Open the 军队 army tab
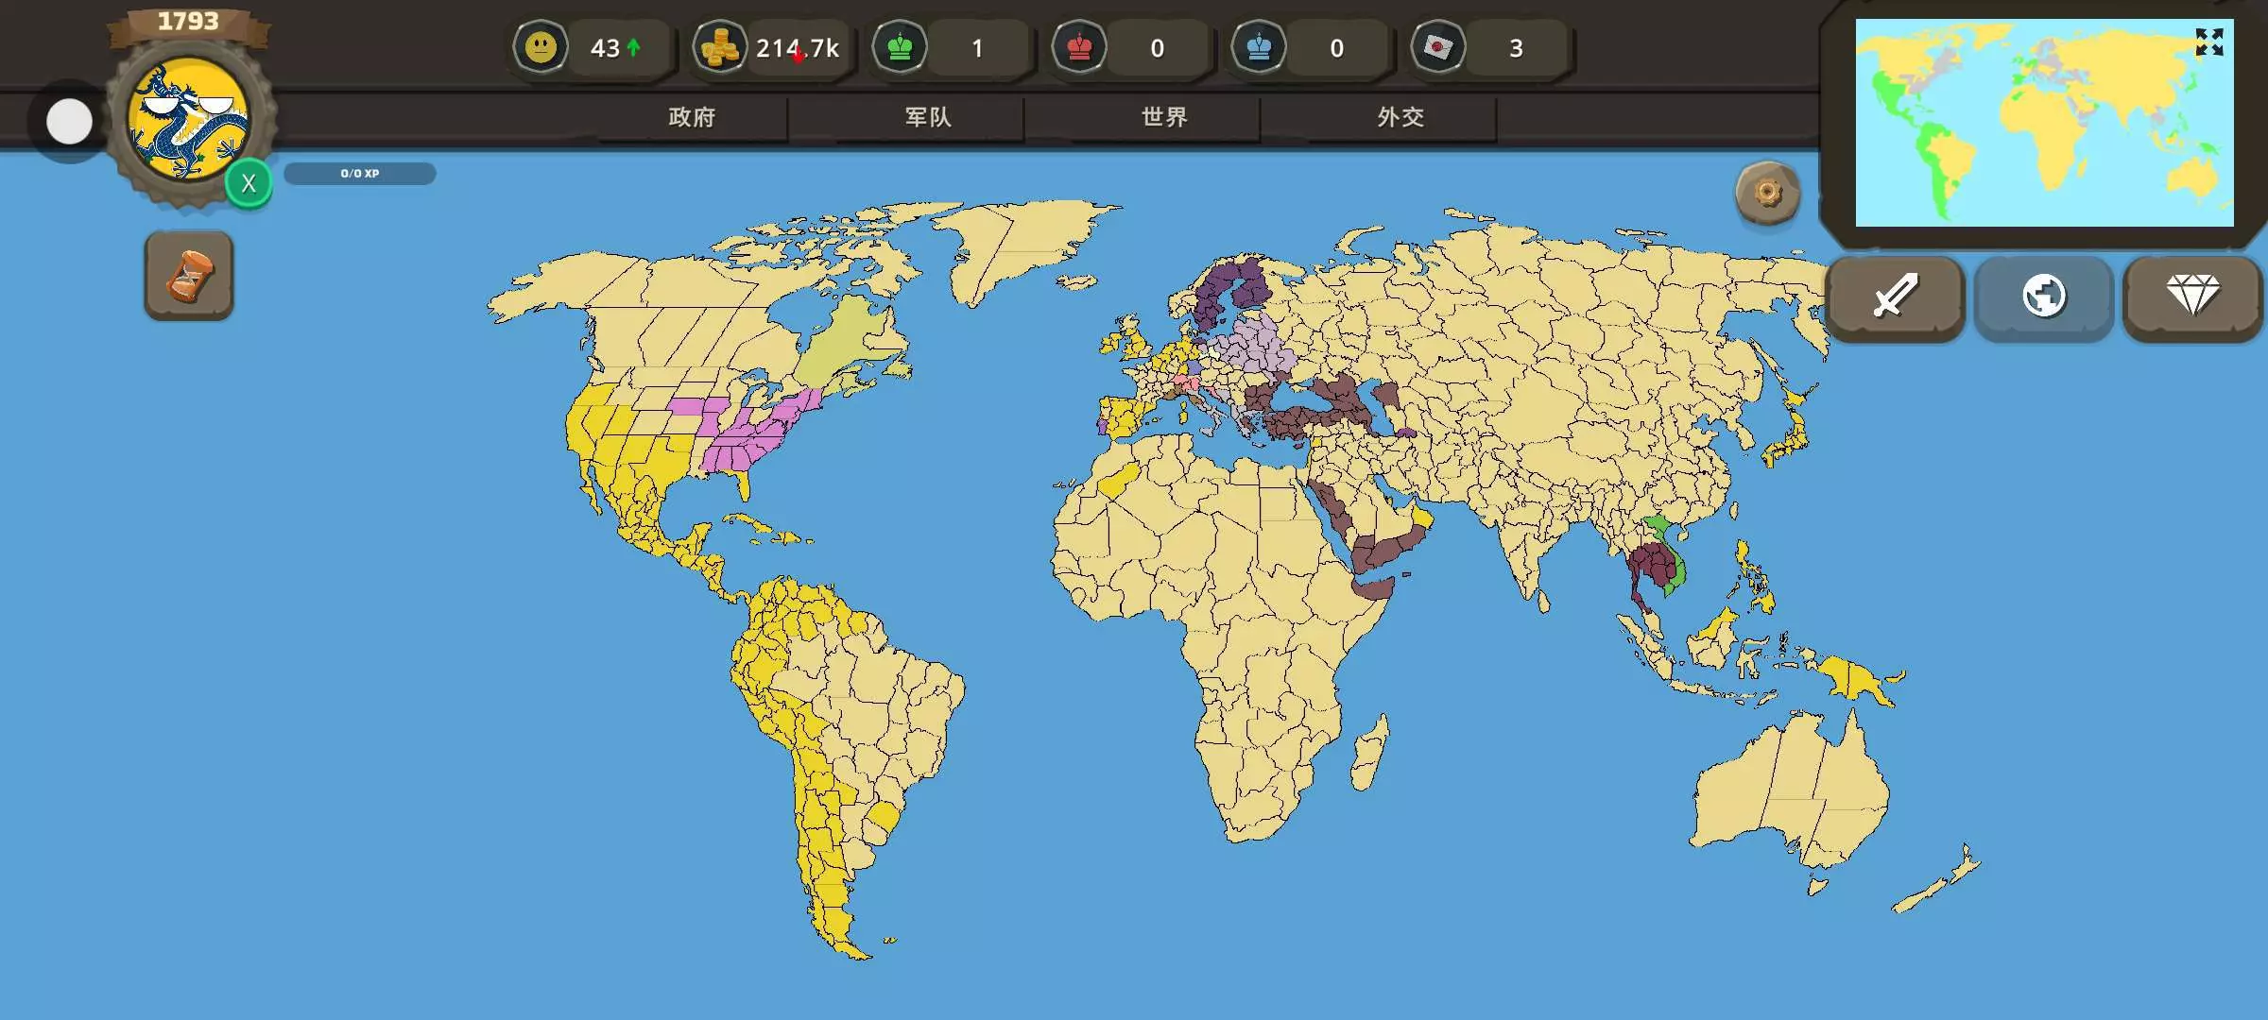The height and width of the screenshot is (1020, 2268). pos(928,117)
